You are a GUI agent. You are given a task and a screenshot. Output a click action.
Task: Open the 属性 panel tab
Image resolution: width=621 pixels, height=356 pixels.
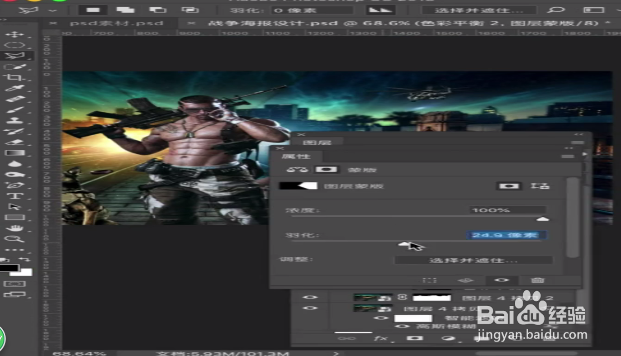[296, 157]
